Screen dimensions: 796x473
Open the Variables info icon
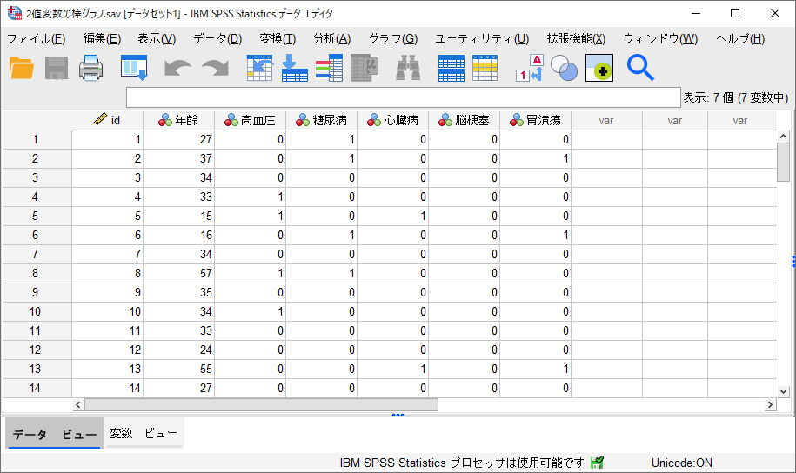coord(329,68)
